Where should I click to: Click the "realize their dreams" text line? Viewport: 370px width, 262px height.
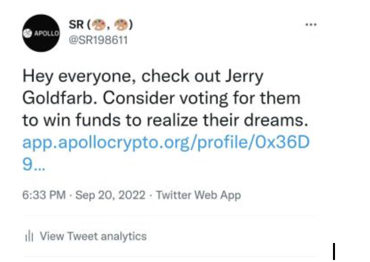[227, 120]
